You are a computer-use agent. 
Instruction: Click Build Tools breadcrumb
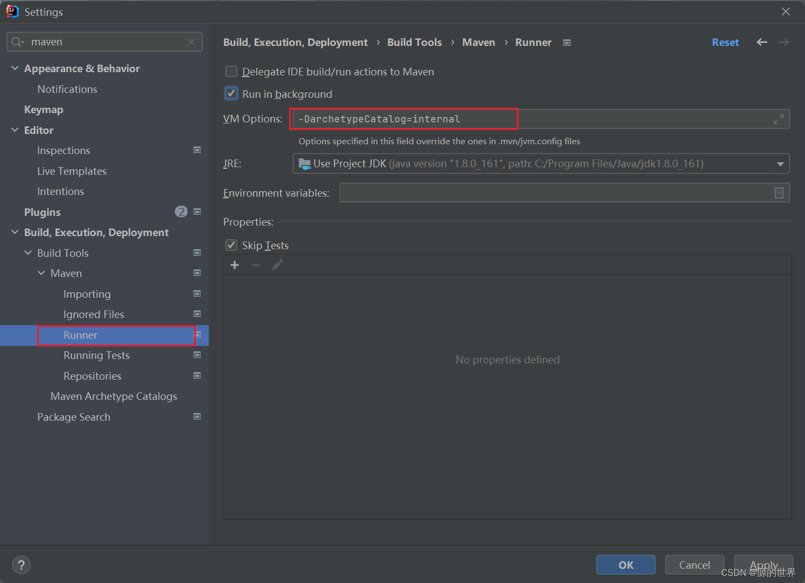pyautogui.click(x=415, y=42)
